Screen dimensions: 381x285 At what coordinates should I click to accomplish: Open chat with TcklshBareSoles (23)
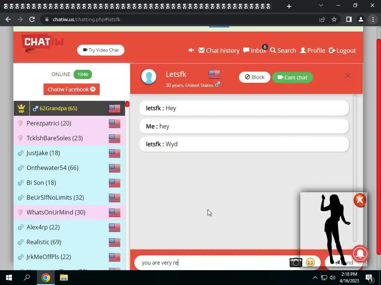click(70, 138)
